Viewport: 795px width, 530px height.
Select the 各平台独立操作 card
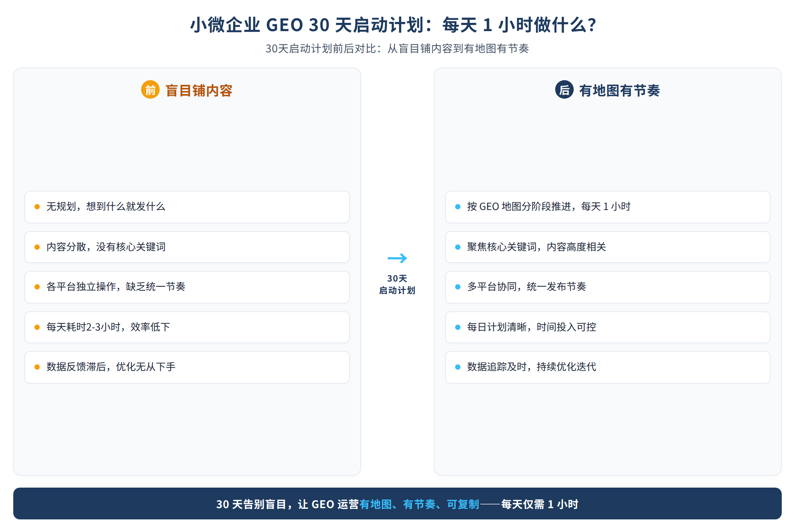coord(187,287)
